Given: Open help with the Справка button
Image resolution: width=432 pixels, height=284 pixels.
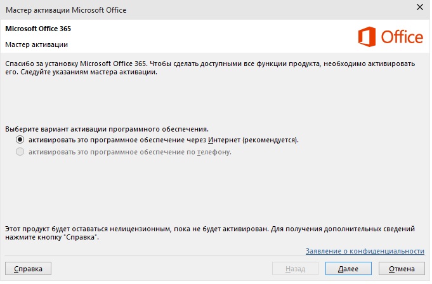Looking at the screenshot, I should point(28,269).
